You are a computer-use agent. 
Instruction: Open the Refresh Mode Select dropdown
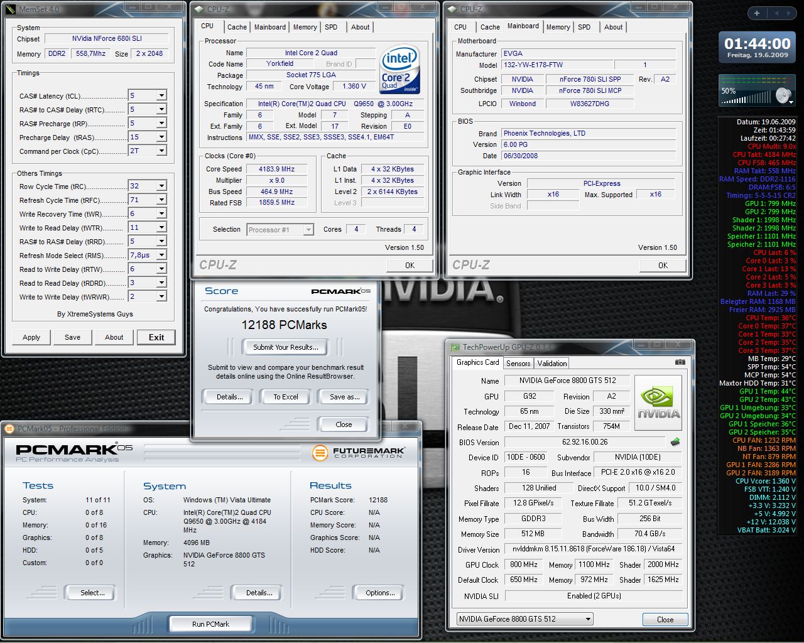tap(161, 255)
